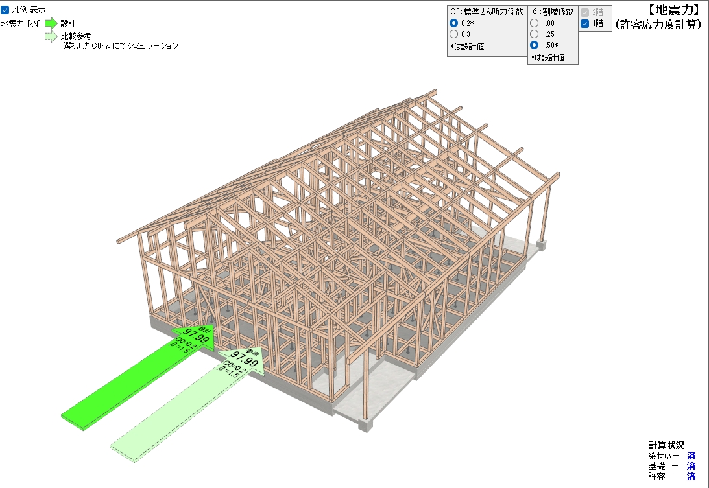The height and width of the screenshot is (488, 709).
Task: Click the C0:標準せん断力係数 heading
Action: 487,12
